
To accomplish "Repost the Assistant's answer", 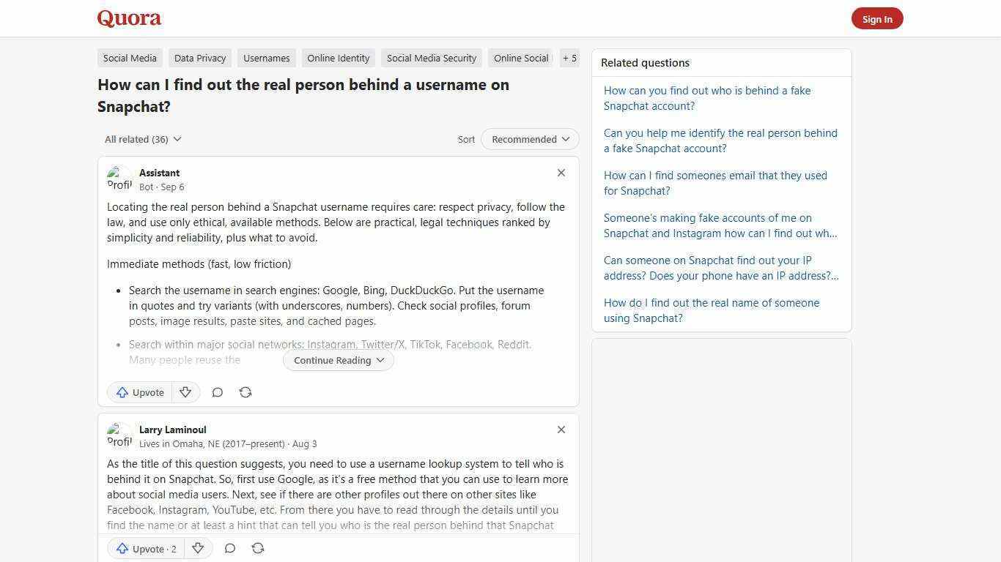I will (245, 392).
